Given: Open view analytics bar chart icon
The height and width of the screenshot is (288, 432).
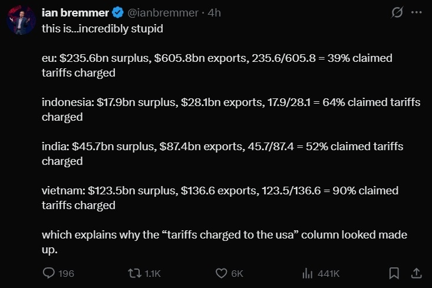Looking at the screenshot, I should pyautogui.click(x=308, y=273).
